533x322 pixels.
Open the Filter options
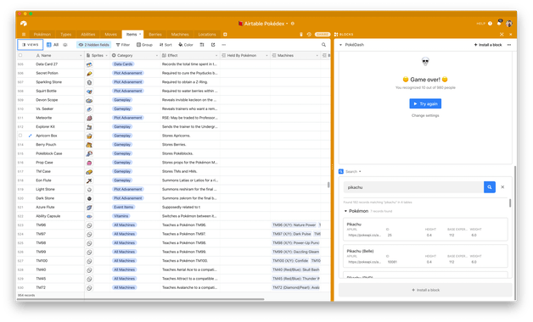pyautogui.click(x=123, y=44)
